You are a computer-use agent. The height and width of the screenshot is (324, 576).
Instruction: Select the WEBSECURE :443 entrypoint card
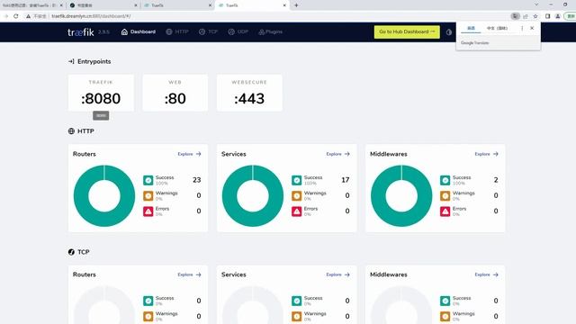coord(249,93)
